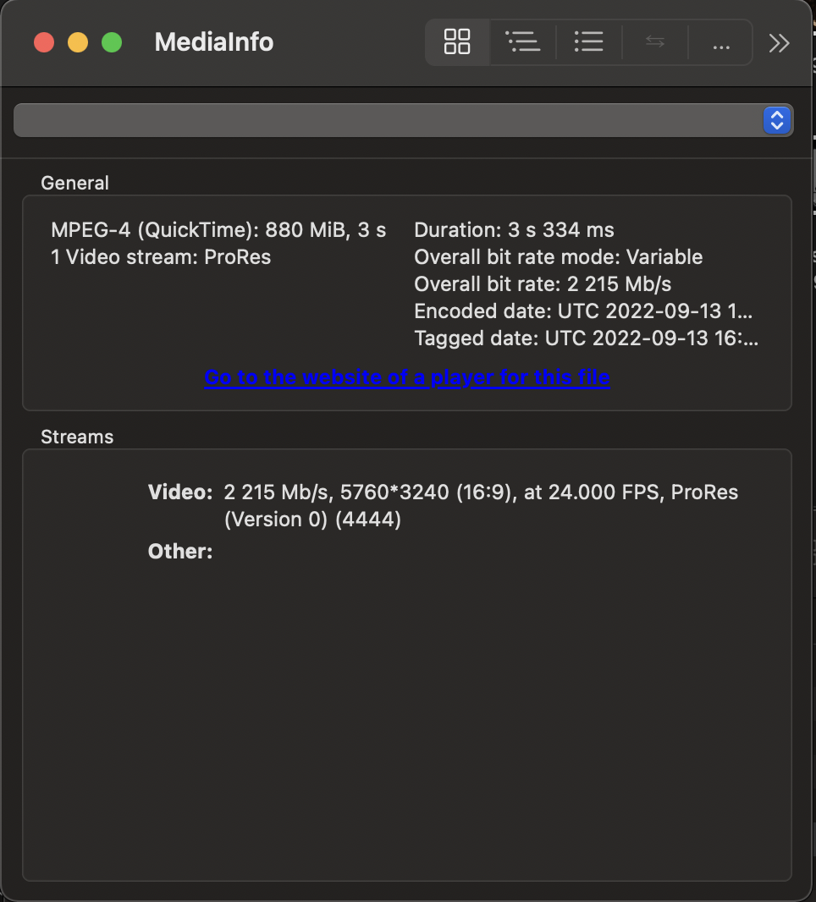Open "Go to the website of a player" link
Viewport: 816px width, 902px height.
coord(407,377)
